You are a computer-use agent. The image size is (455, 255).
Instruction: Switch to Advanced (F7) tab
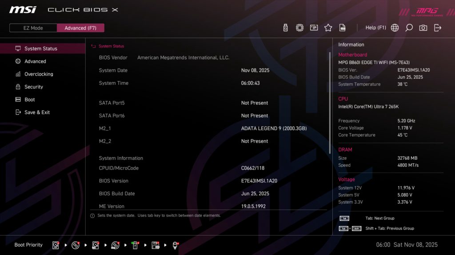tap(80, 27)
